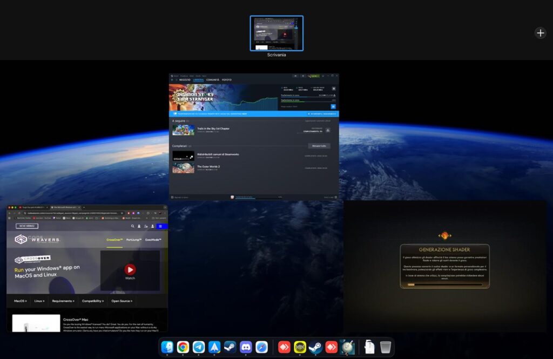This screenshot has height=359, width=553.
Task: Click the search icon on CodeWeavers site
Action: tap(131, 226)
